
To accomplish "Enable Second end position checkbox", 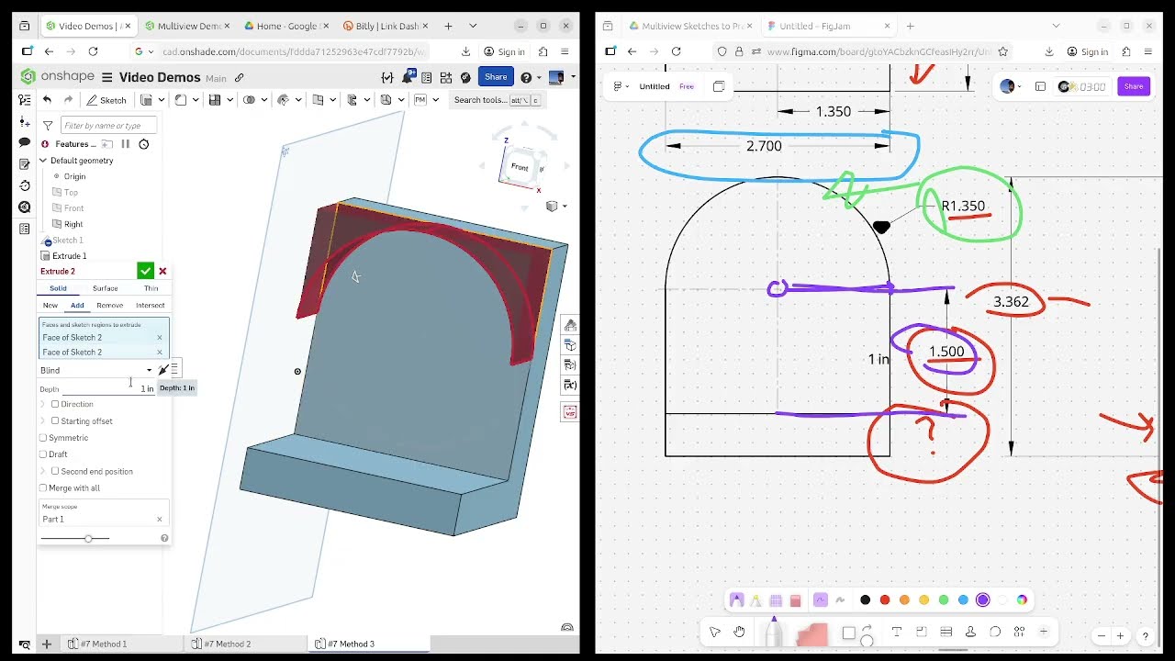I will coord(55,471).
